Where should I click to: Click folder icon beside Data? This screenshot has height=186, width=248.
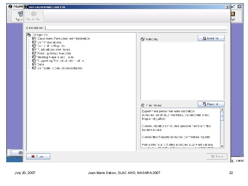[34, 64]
